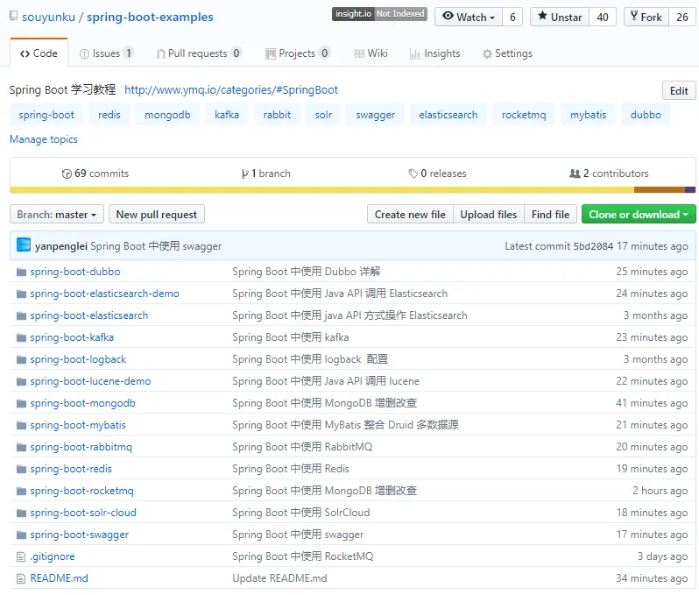Viewport: 699px width, 595px height.
Task: Open the Watch dropdown
Action: click(x=469, y=17)
